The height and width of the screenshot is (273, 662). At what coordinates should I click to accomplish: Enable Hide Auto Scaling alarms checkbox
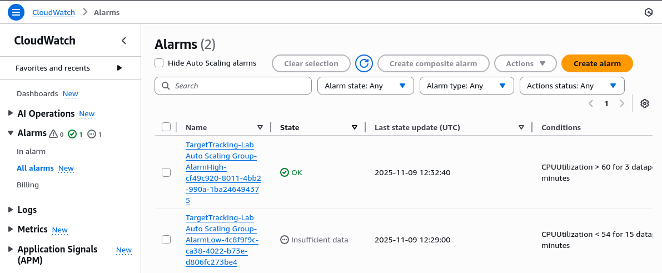click(159, 63)
